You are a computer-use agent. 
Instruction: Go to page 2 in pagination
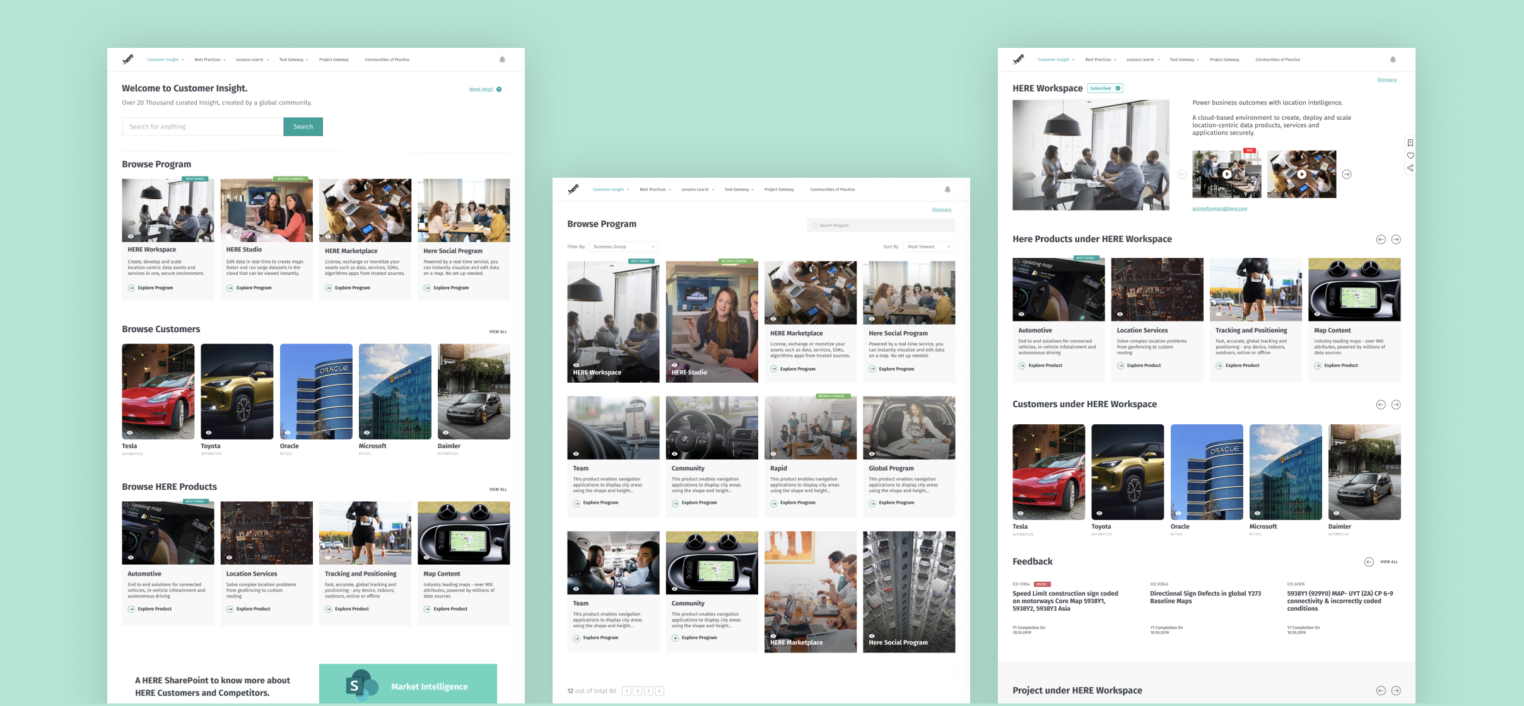(637, 691)
